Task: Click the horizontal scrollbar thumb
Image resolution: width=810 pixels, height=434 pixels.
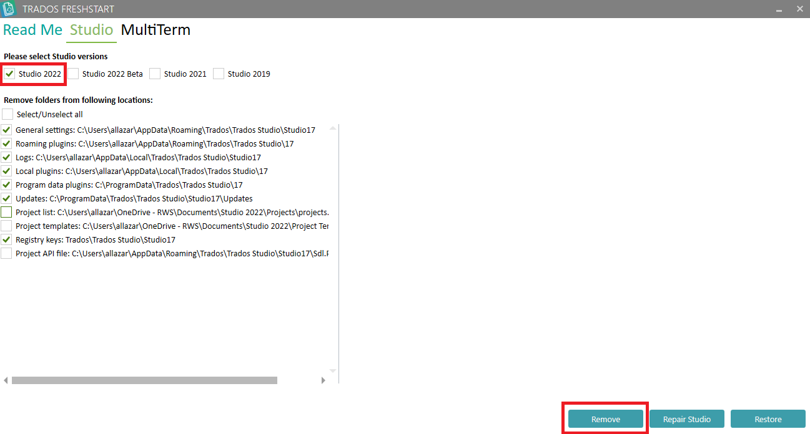Action: click(144, 380)
